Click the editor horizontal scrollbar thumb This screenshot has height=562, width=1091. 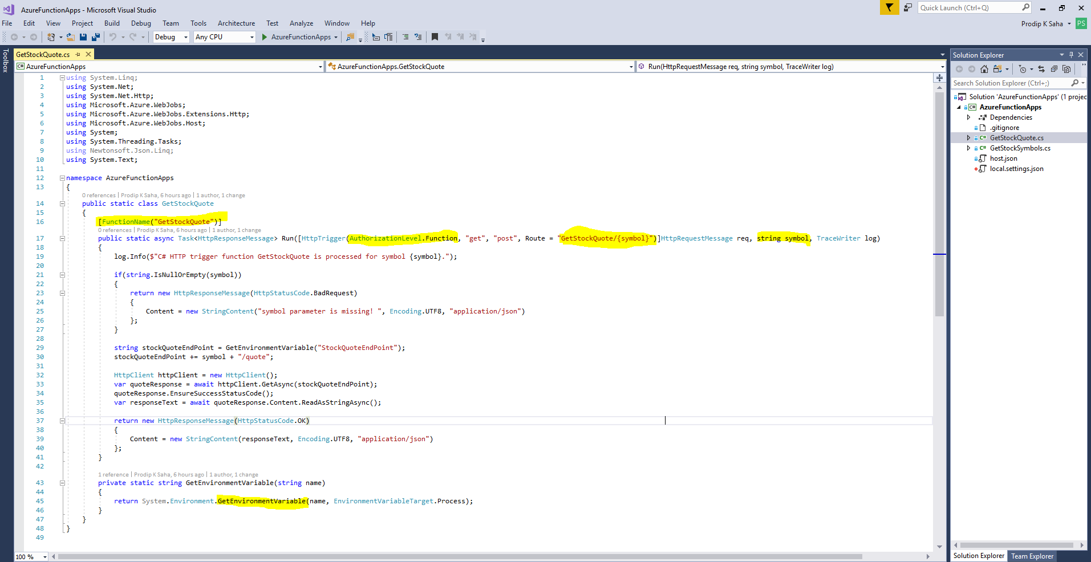coord(460,557)
